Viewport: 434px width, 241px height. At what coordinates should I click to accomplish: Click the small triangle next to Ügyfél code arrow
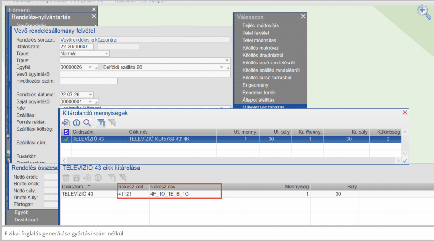click(96, 67)
